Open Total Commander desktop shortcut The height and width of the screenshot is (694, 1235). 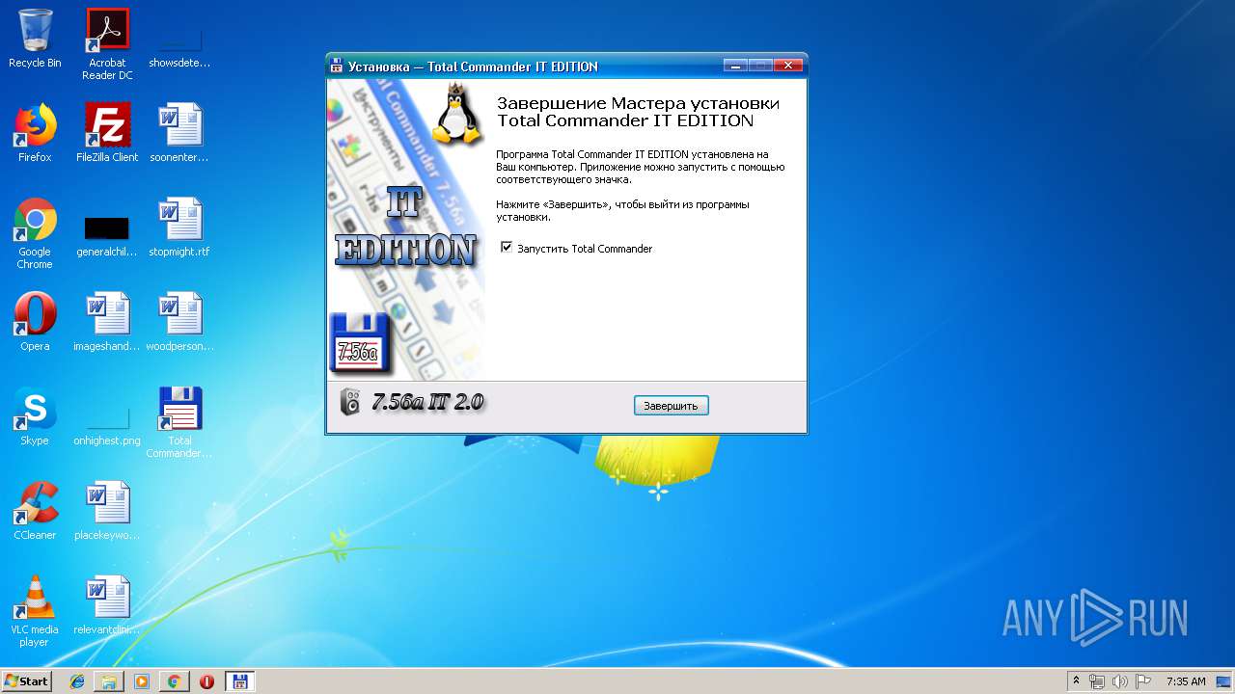[x=179, y=422]
